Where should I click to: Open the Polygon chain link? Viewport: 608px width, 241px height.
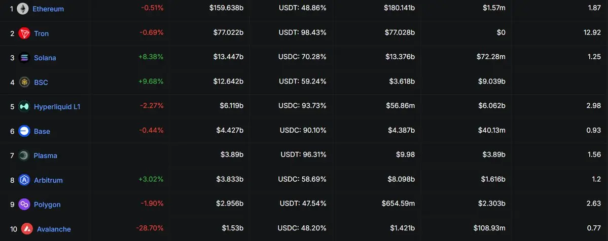point(47,205)
